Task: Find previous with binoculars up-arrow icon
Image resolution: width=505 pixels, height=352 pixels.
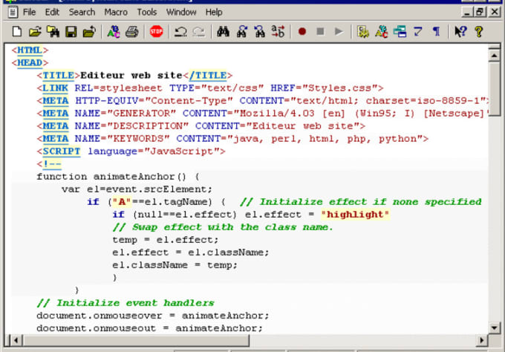Action: (241, 31)
